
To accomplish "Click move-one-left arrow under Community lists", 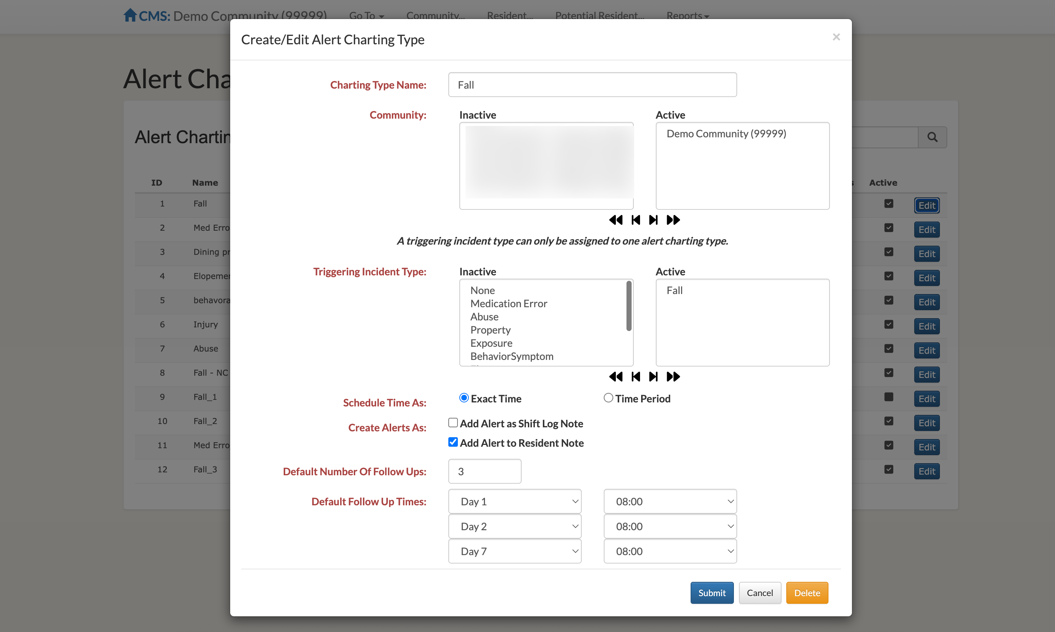I will pyautogui.click(x=636, y=220).
